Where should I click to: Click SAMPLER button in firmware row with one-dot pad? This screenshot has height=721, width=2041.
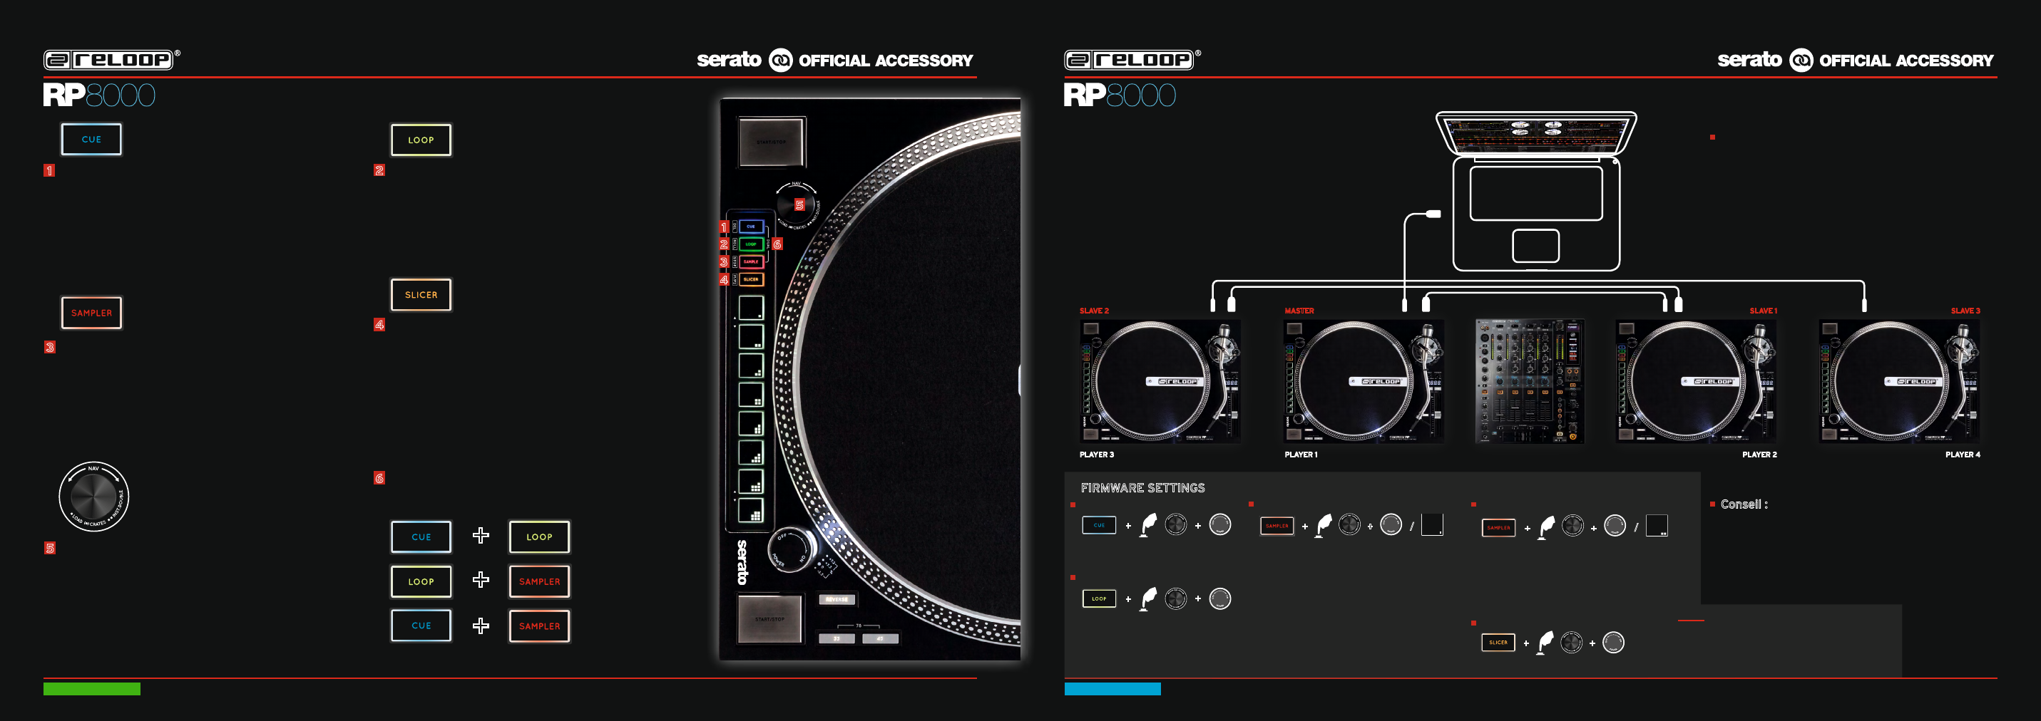tap(1277, 526)
